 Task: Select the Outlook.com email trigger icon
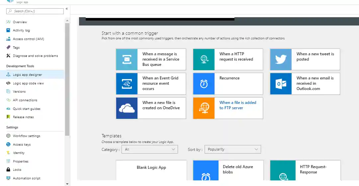(x=281, y=84)
